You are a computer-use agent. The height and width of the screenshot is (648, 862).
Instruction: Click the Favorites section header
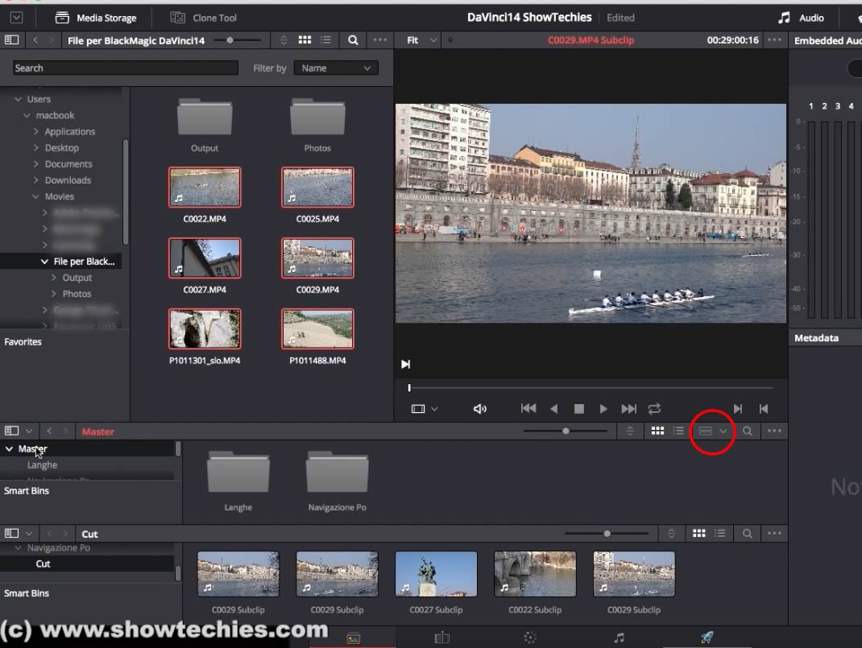(23, 341)
